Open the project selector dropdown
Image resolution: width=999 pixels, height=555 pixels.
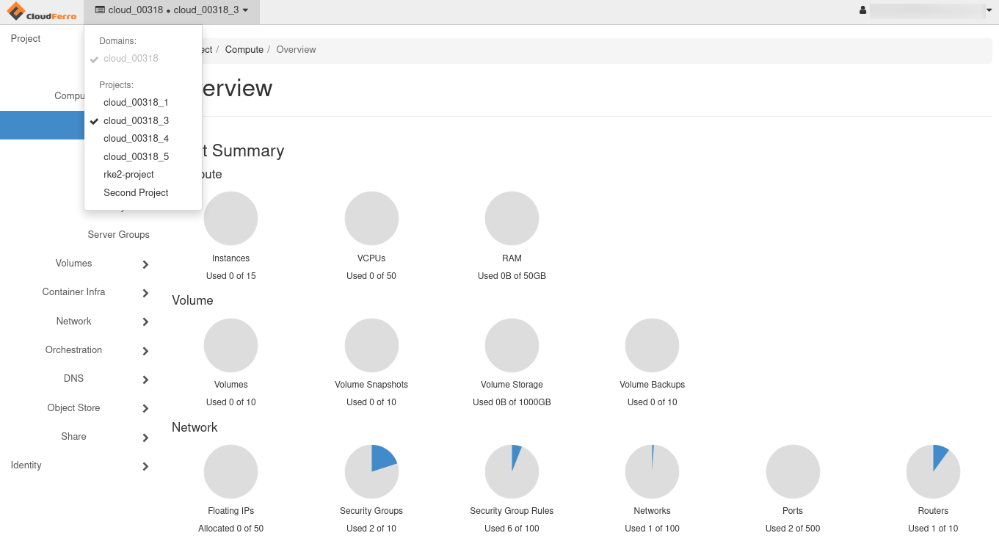(172, 10)
